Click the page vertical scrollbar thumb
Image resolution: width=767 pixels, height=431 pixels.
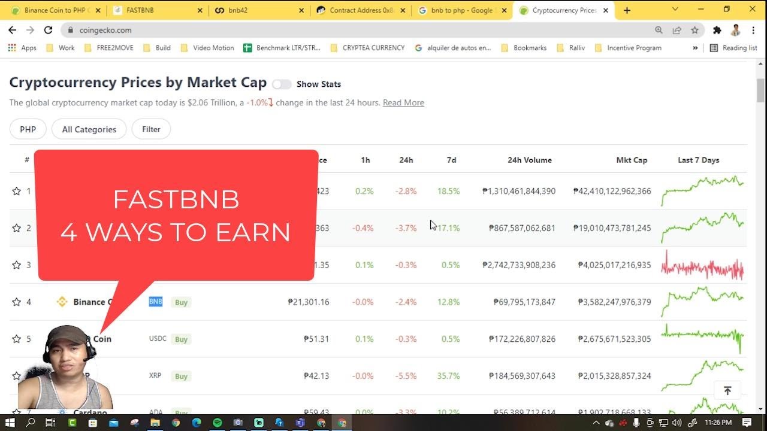coord(760,90)
